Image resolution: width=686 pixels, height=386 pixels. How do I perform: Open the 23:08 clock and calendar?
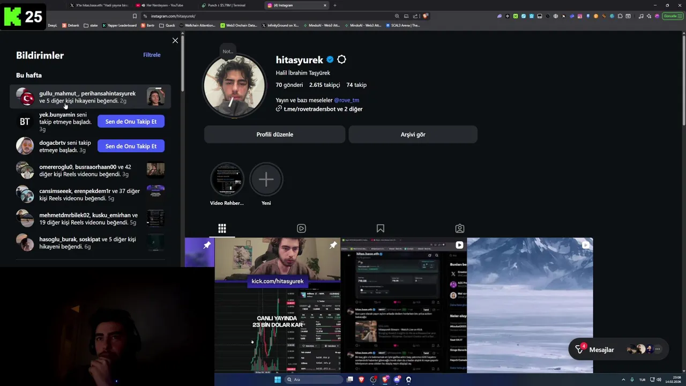click(673, 380)
